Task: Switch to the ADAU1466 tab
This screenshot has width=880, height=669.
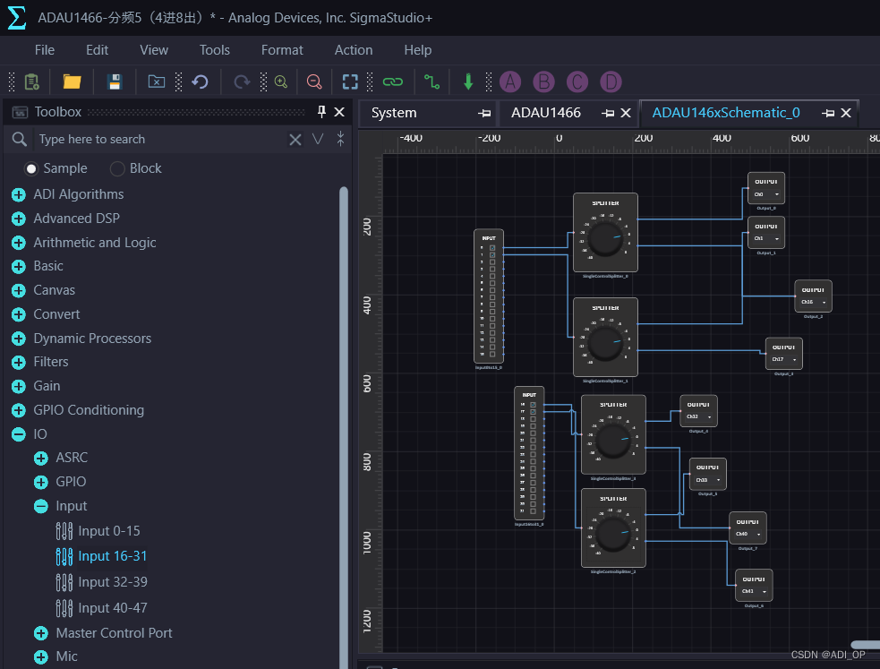Action: [545, 113]
